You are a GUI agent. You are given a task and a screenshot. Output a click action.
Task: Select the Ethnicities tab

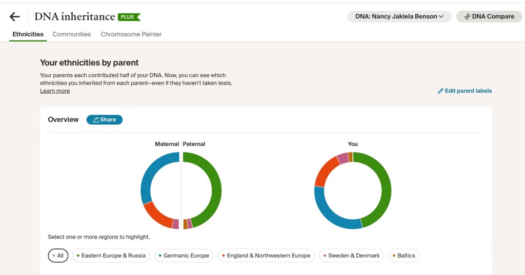tap(28, 34)
